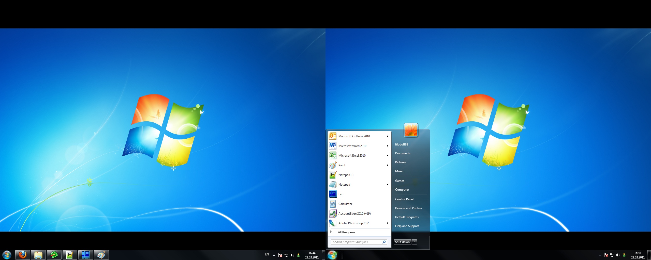Expand the Microsoft Excel 2010 jump list arrow

pos(387,156)
